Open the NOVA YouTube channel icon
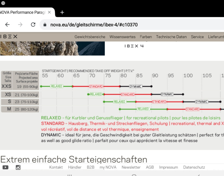This screenshot has height=176, width=224. (x=5, y=167)
